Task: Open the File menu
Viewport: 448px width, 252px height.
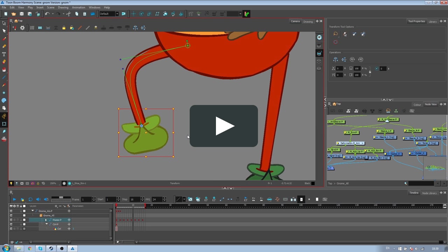Action: point(3,7)
